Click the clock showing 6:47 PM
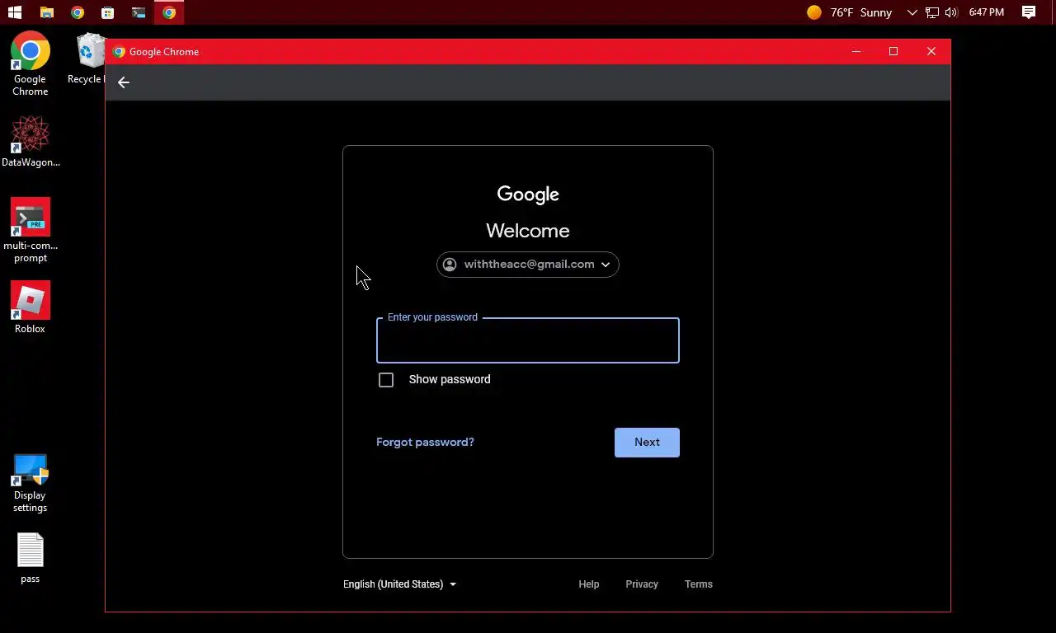 [987, 12]
